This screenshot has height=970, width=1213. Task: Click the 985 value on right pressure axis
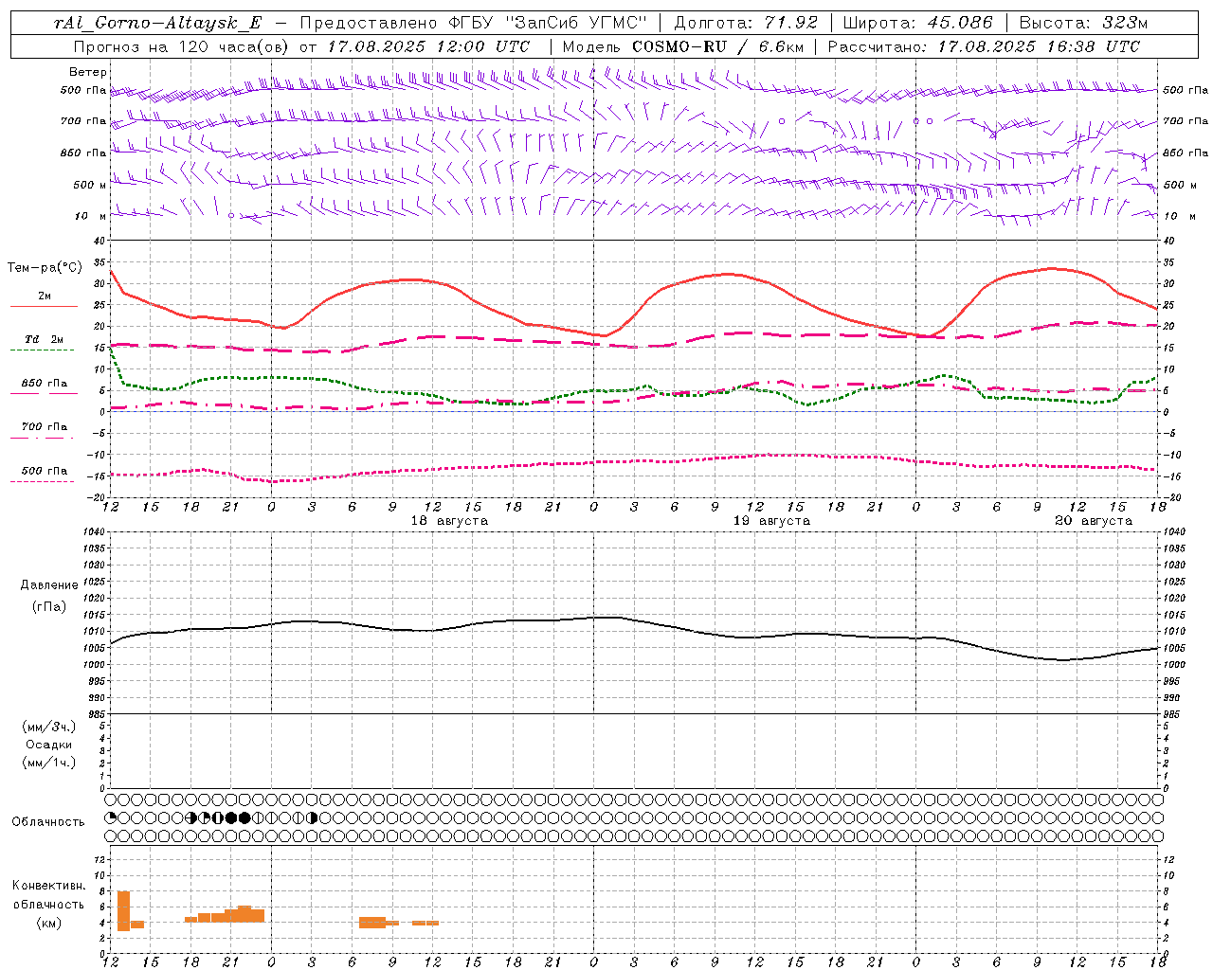[1172, 715]
